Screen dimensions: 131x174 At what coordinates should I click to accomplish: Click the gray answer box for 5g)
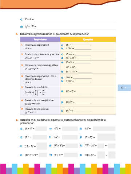72,146
